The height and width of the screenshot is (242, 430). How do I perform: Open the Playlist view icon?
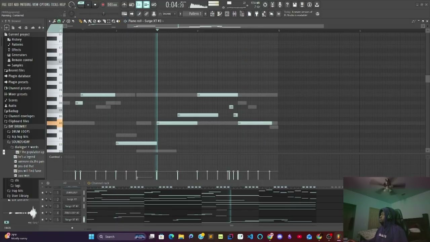[212, 14]
